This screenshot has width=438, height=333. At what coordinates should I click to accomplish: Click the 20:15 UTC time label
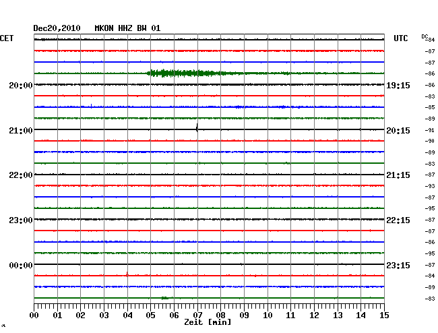(398, 131)
